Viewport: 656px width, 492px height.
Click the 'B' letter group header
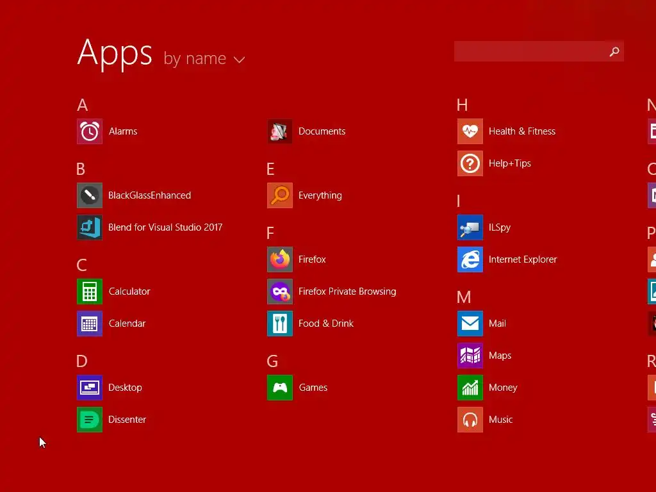tap(81, 169)
